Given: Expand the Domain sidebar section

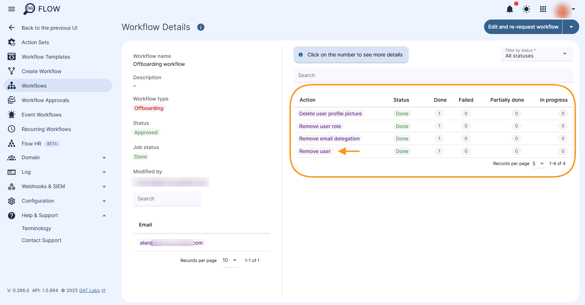Looking at the screenshot, I should click(104, 158).
